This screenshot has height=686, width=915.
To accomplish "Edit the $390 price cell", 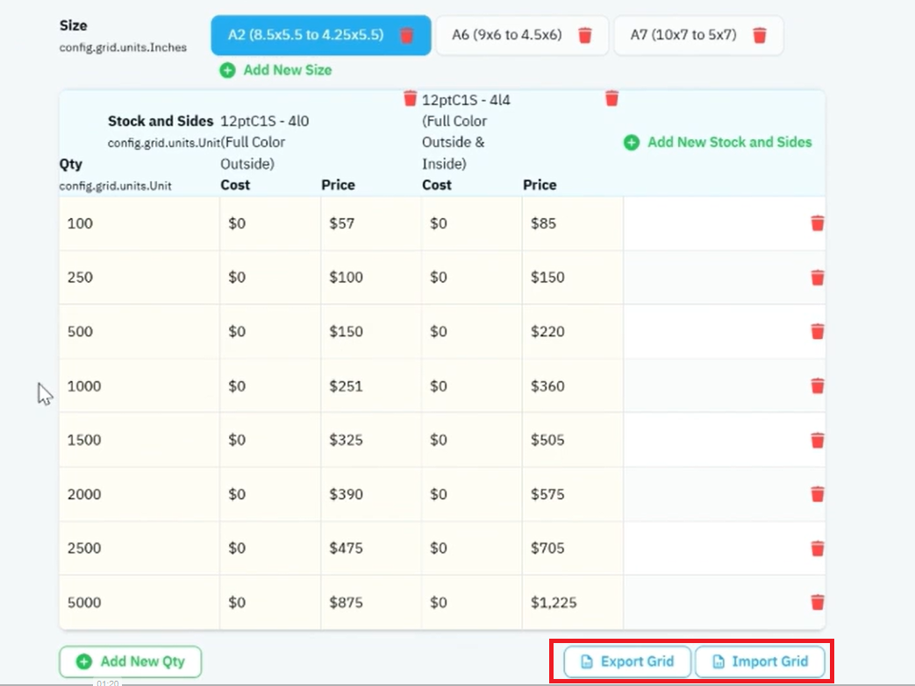I will (370, 494).
